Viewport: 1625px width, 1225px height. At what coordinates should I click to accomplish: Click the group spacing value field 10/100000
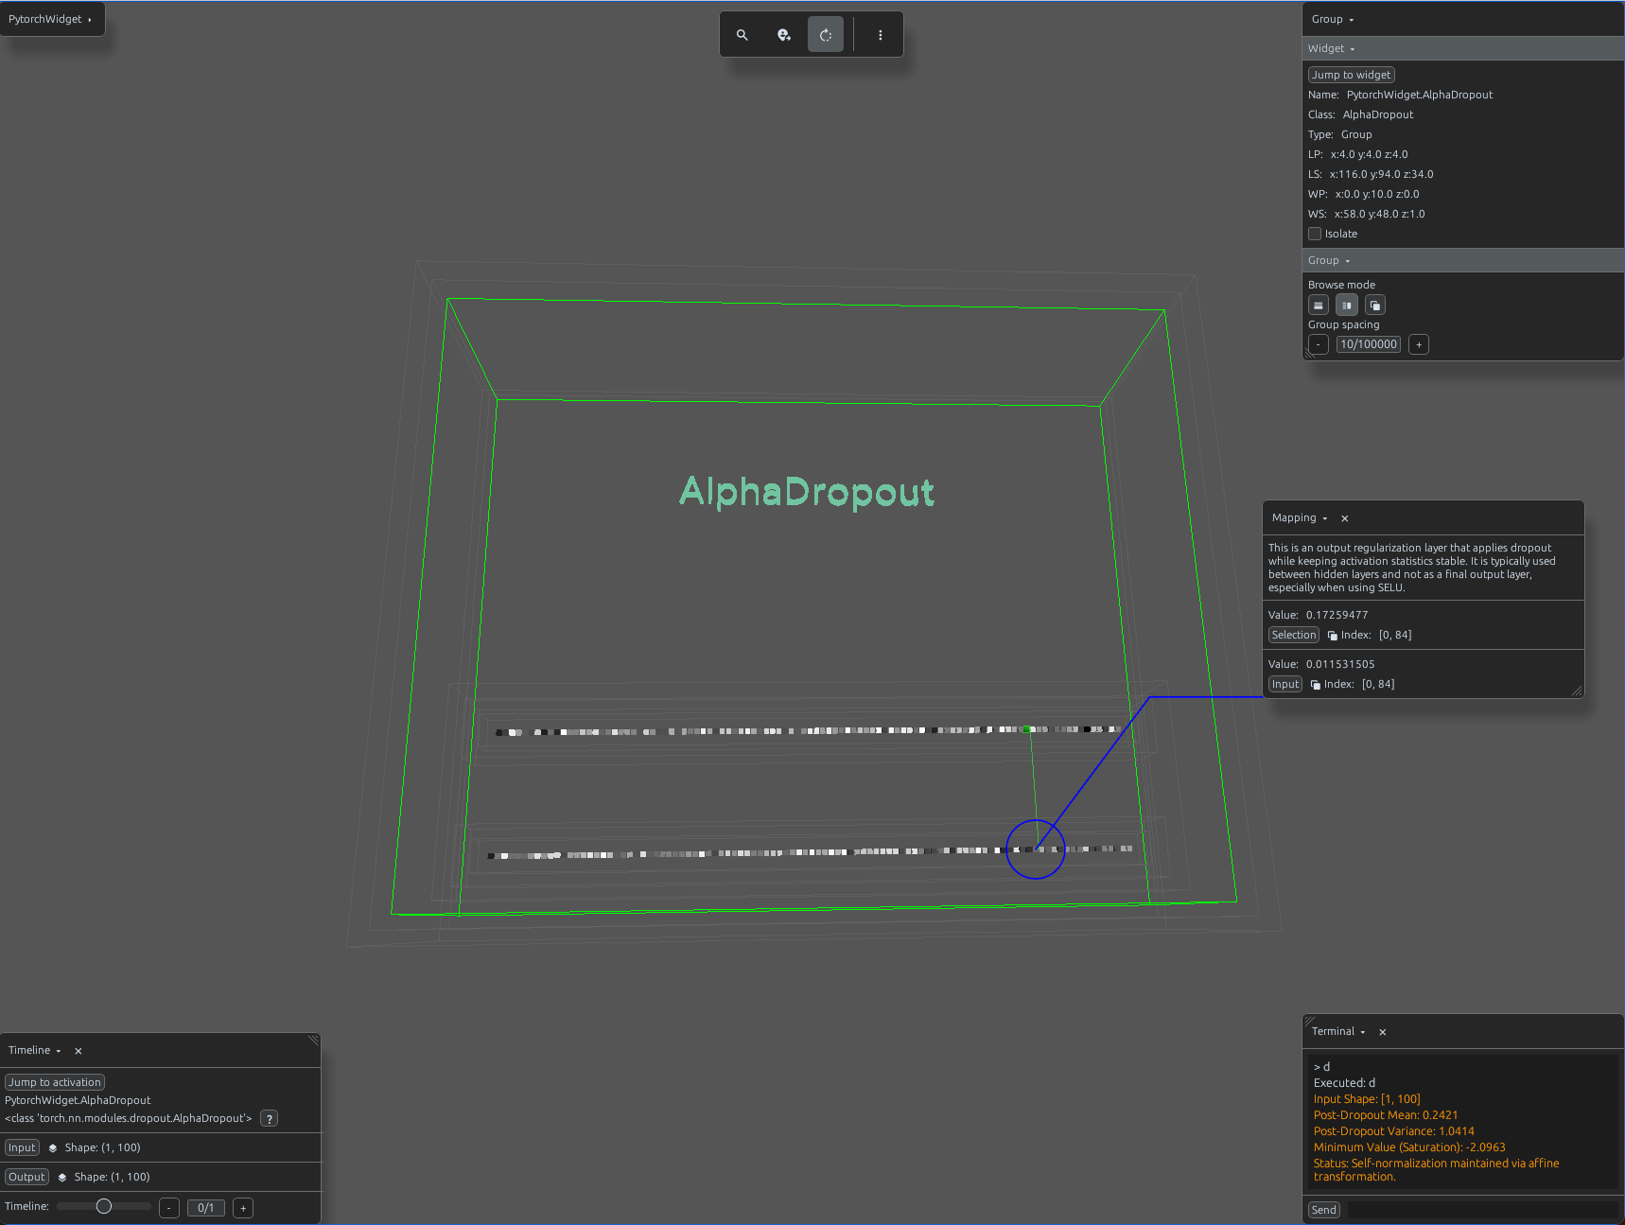click(x=1369, y=344)
